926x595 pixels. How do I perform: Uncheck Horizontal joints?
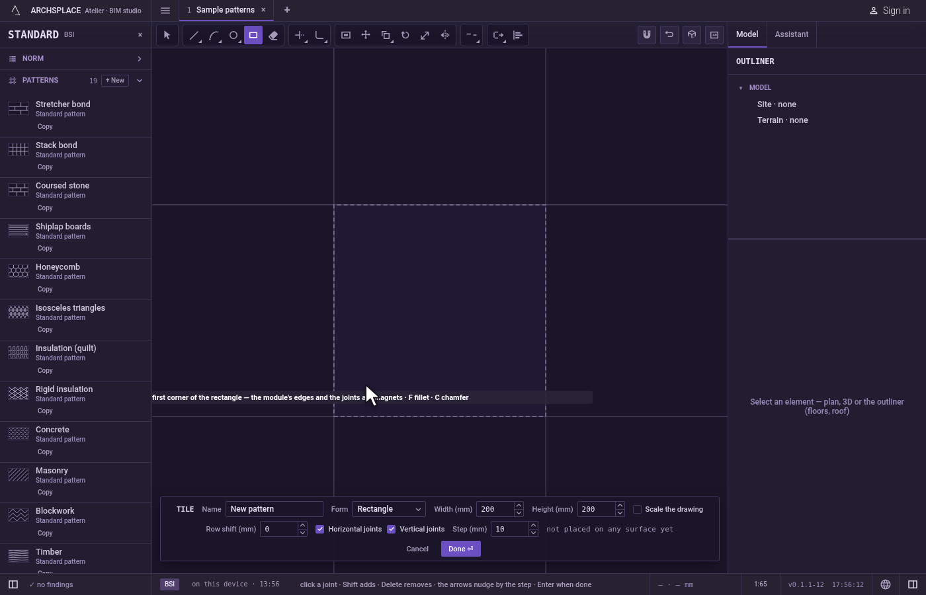point(320,529)
